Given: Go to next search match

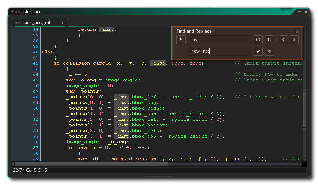Looking at the screenshot, I should (294, 40).
